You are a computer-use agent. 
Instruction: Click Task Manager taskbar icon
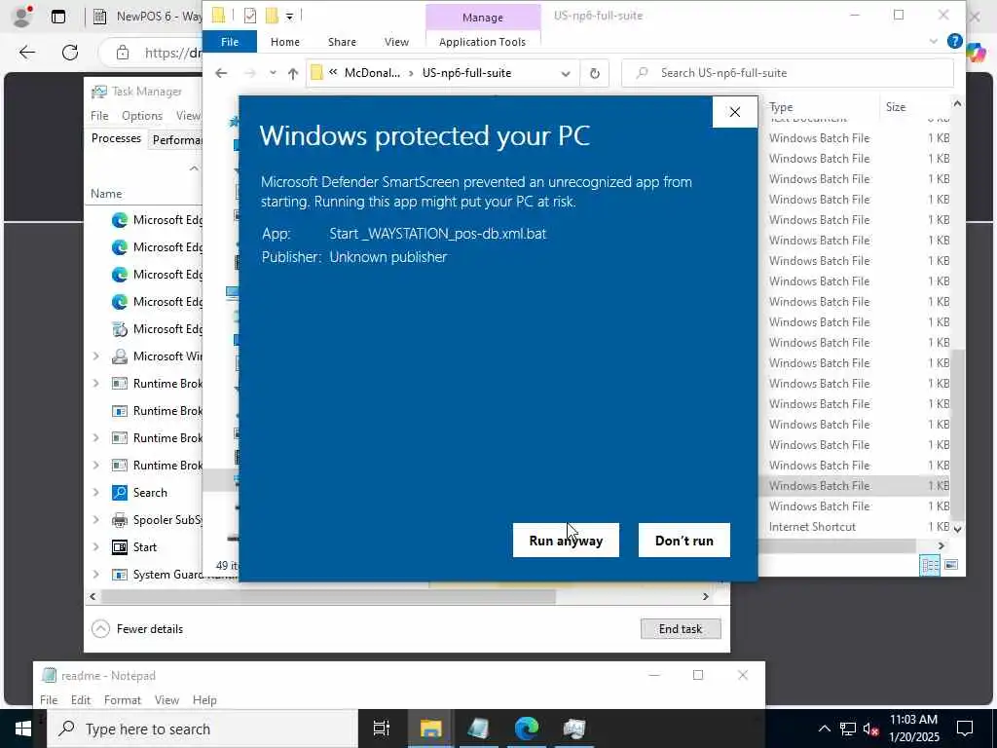(x=574, y=729)
